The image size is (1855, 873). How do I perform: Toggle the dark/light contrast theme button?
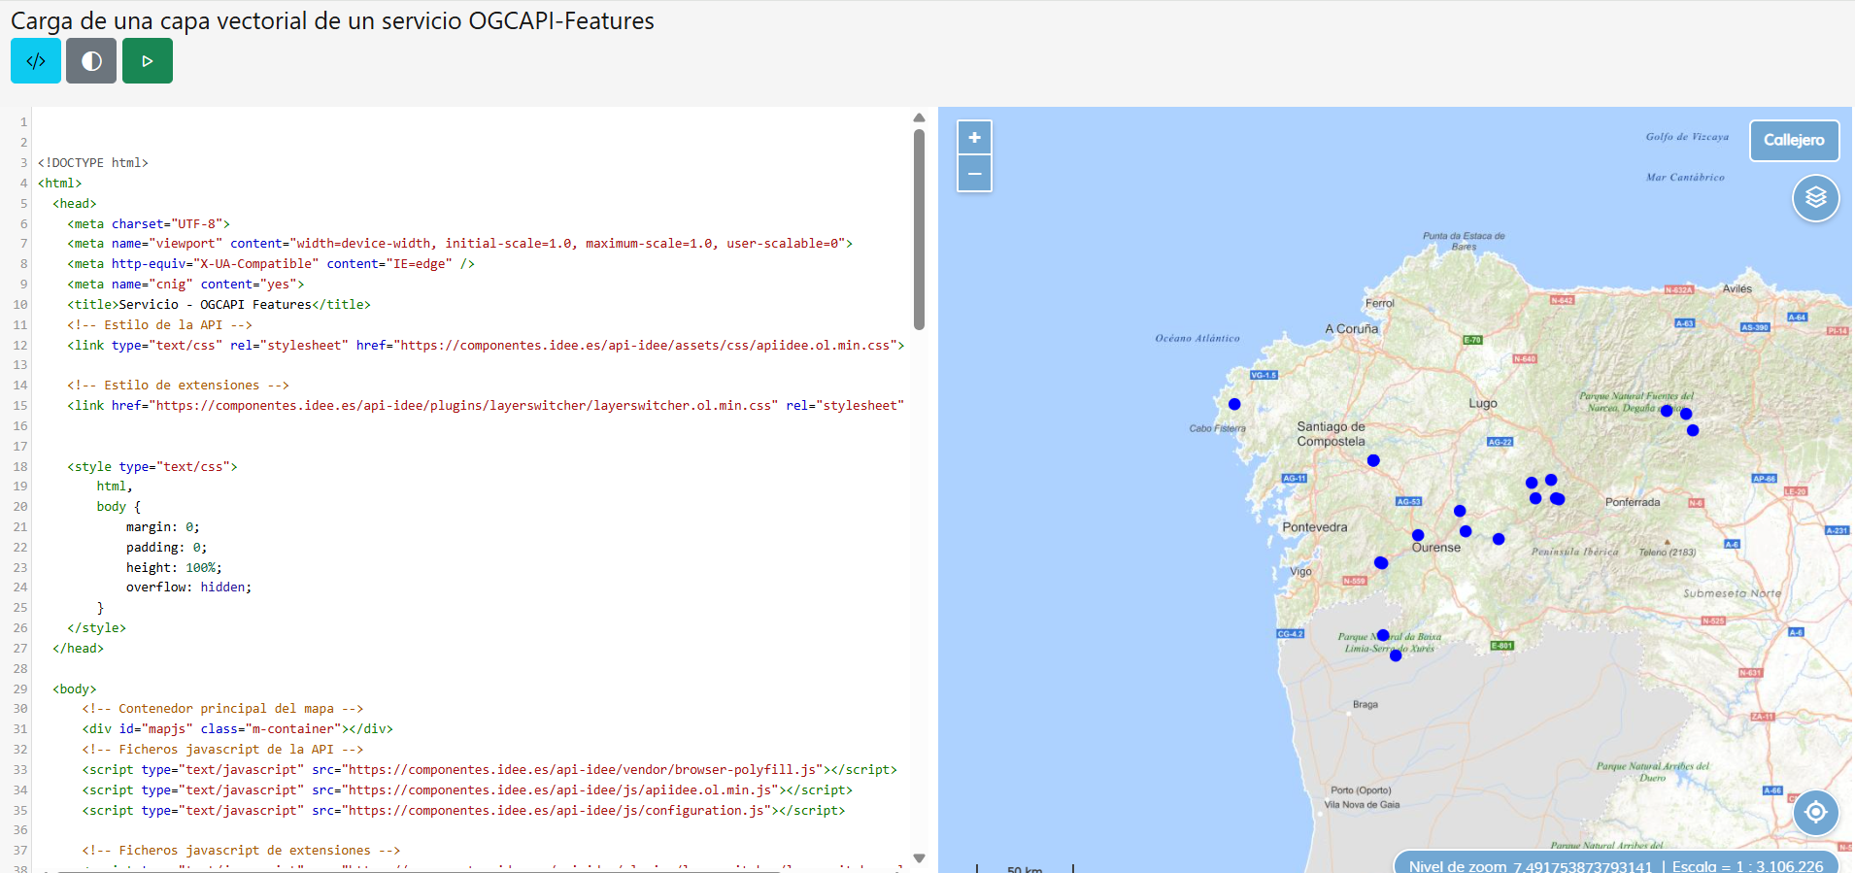tap(91, 61)
